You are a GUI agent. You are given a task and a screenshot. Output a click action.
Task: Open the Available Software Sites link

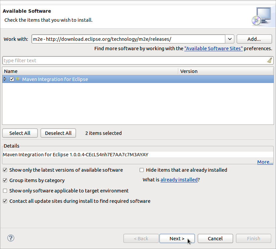(x=214, y=49)
